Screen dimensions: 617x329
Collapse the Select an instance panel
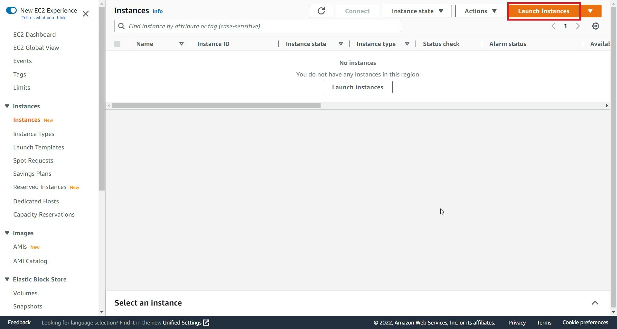[595, 303]
